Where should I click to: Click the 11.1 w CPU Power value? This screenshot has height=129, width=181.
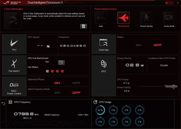[x=126, y=83]
